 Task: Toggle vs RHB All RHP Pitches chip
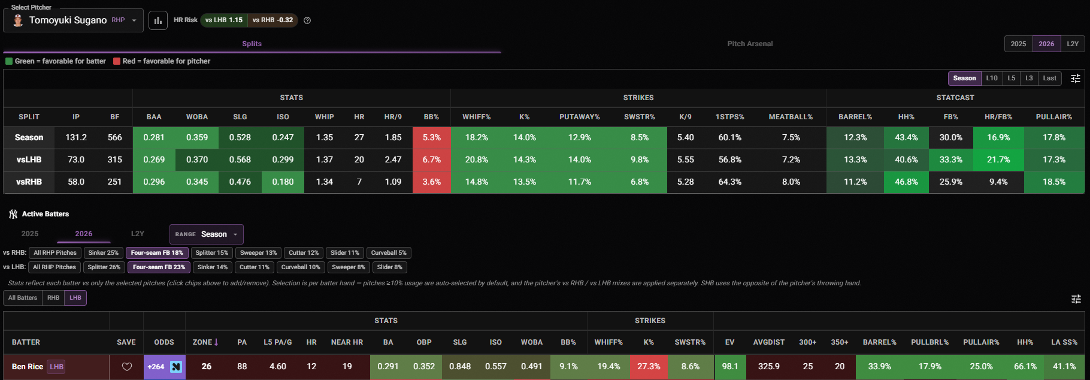tap(55, 253)
